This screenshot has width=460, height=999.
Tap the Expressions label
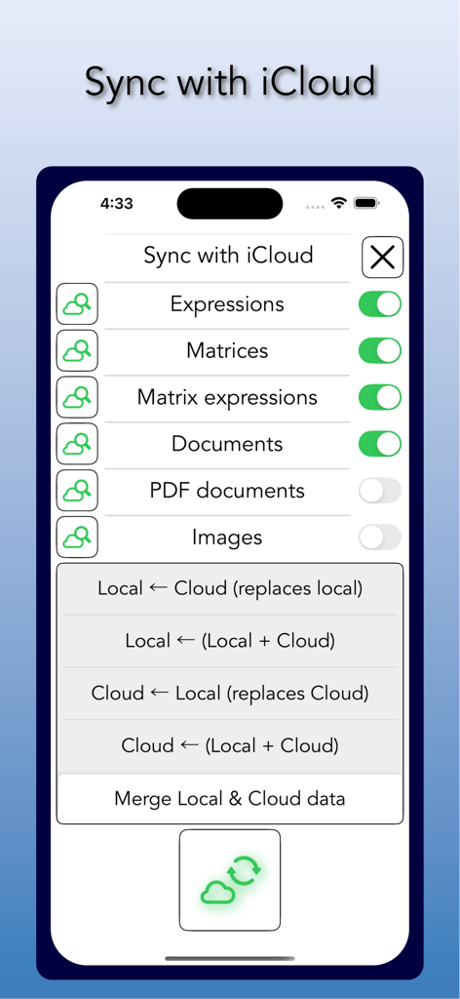227,304
